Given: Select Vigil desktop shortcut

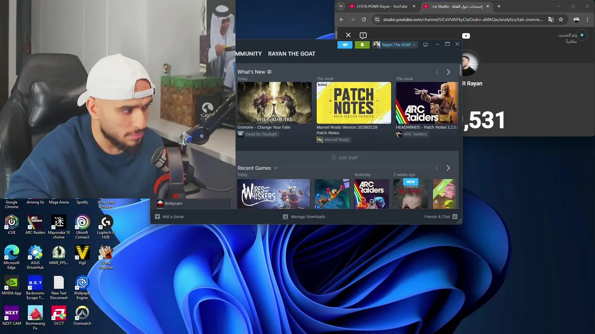Looking at the screenshot, I should (x=82, y=255).
